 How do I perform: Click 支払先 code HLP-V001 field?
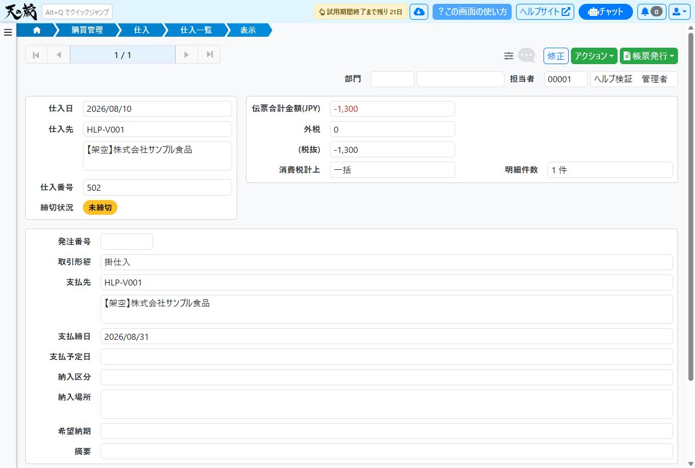(x=386, y=283)
